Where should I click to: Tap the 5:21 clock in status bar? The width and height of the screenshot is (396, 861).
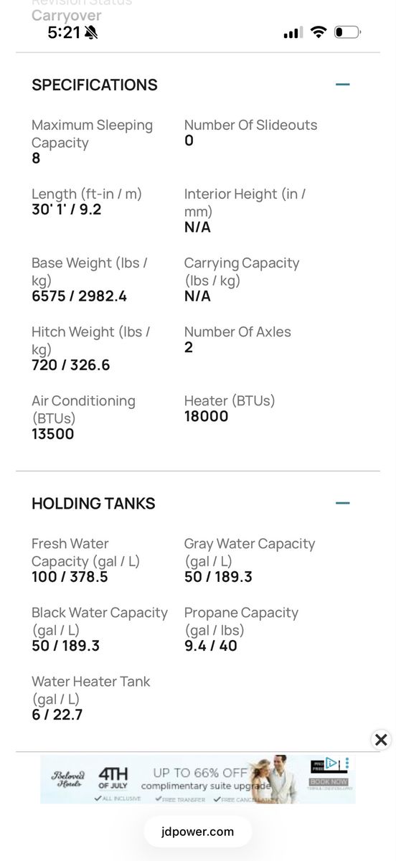(x=64, y=32)
